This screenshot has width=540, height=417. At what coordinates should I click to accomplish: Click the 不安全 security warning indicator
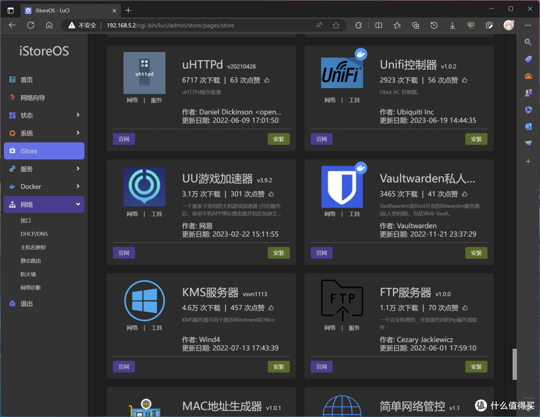tap(82, 25)
